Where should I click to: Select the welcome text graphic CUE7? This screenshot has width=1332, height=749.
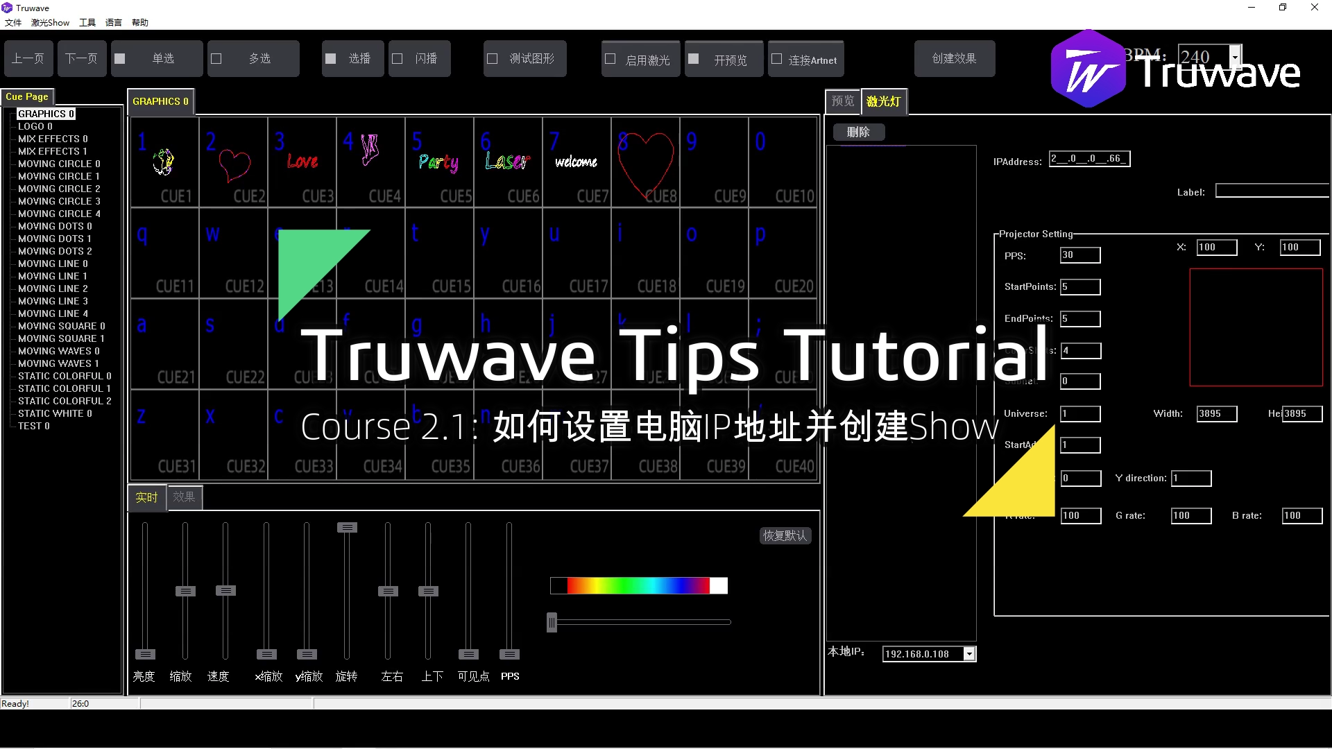coord(576,162)
